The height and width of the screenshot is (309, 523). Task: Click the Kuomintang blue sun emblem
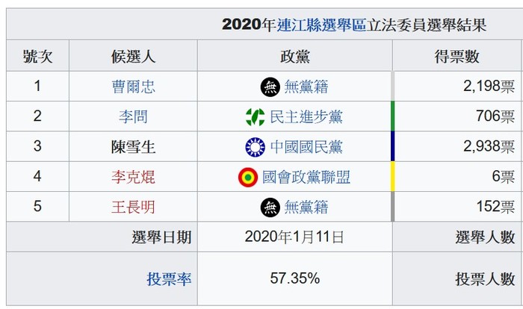coord(256,147)
